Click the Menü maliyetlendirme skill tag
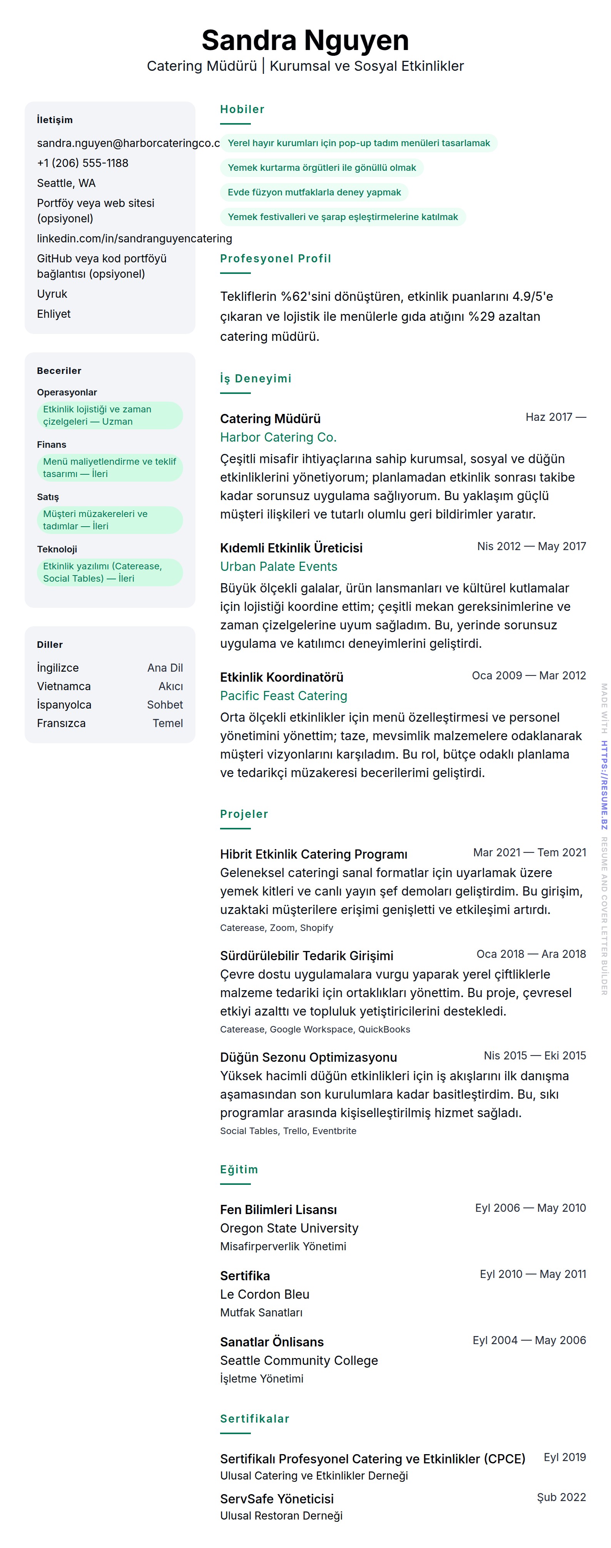 coord(110,467)
